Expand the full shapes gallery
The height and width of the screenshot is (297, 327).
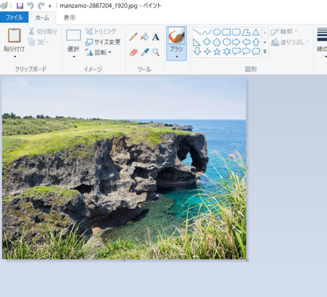coord(265,52)
